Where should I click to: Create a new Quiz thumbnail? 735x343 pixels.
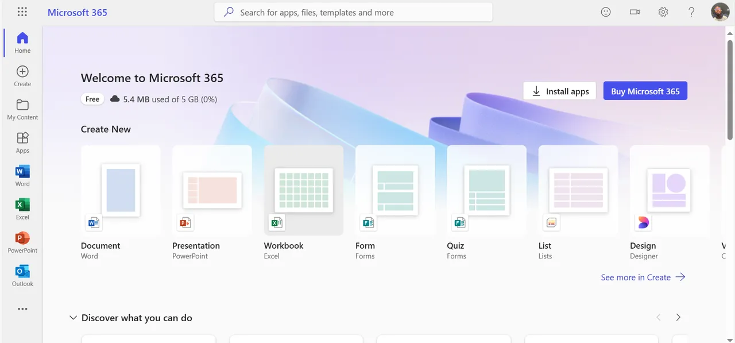486,190
